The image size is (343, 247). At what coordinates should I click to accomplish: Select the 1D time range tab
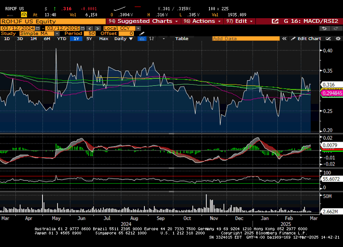point(7,39)
